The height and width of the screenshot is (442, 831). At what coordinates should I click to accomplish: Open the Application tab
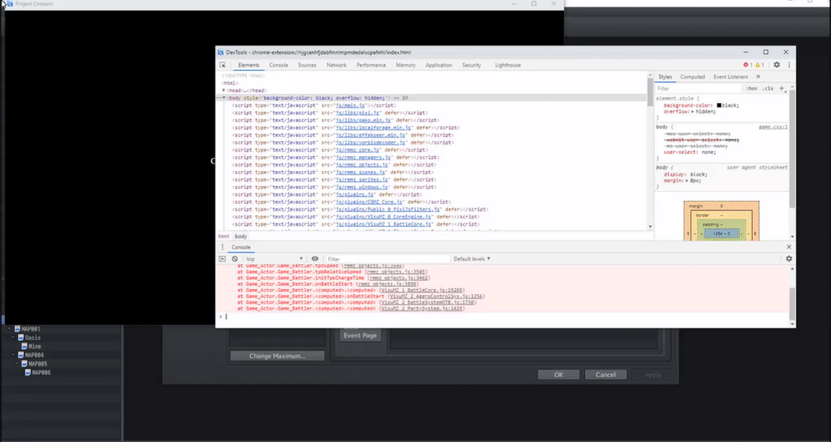439,65
